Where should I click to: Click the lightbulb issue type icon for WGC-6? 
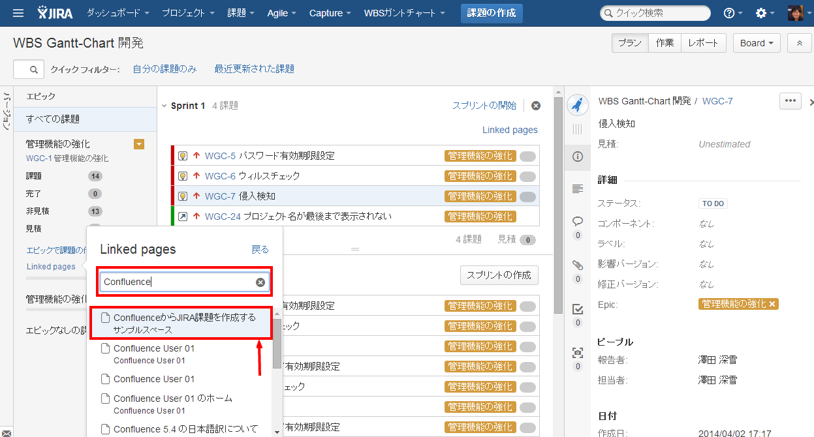[183, 176]
